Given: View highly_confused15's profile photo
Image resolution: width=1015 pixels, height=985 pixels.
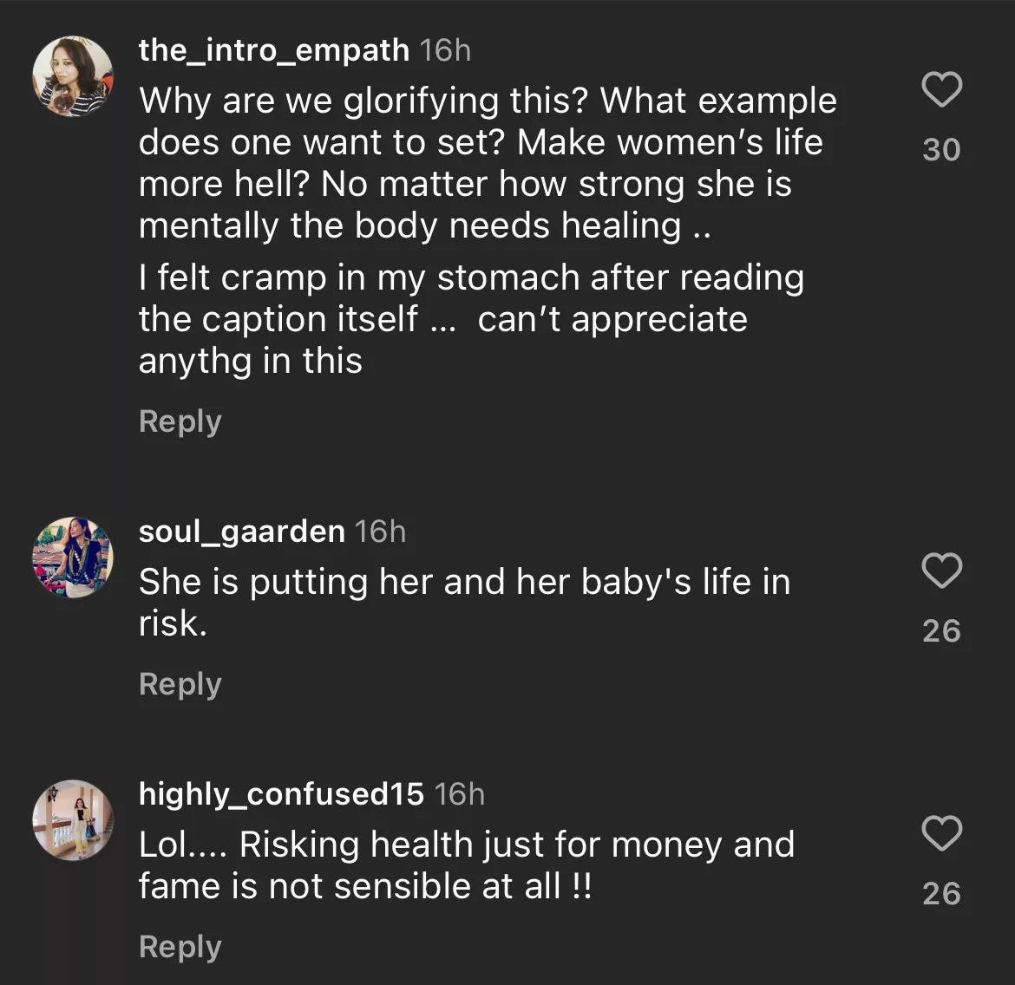Looking at the screenshot, I should coord(73,820).
